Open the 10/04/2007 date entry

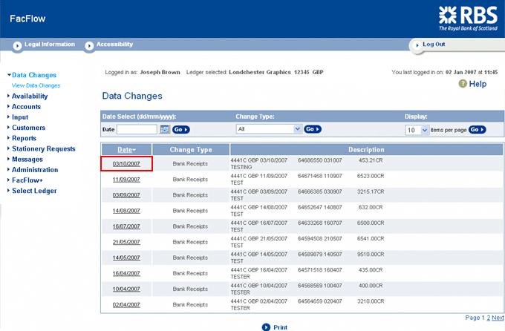[x=126, y=289]
